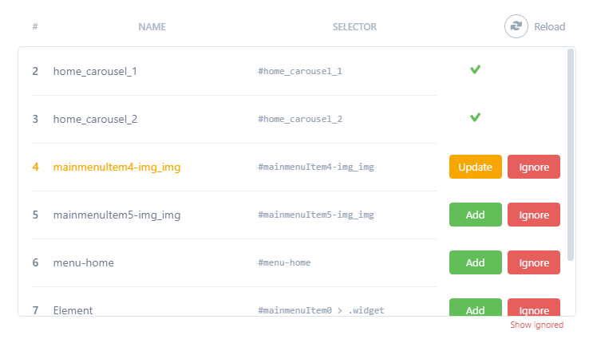589x339 pixels.
Task: Click the Reload circular arrows icon
Action: 516,26
